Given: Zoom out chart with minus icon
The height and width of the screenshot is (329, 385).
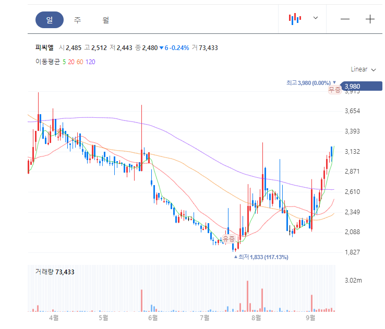Looking at the screenshot, I should pos(345,19).
